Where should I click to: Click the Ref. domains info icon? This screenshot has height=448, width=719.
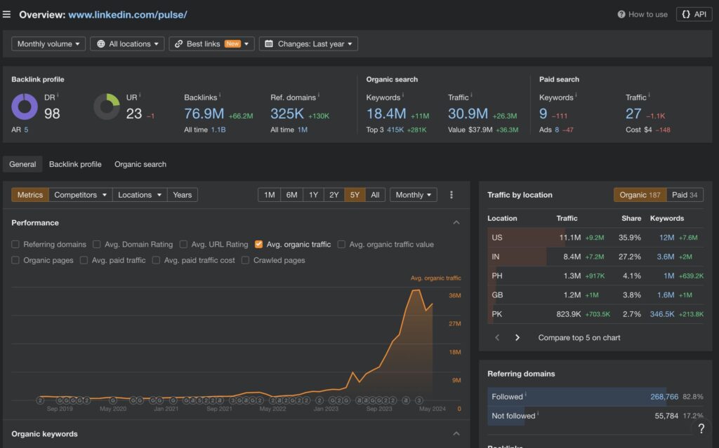click(319, 95)
